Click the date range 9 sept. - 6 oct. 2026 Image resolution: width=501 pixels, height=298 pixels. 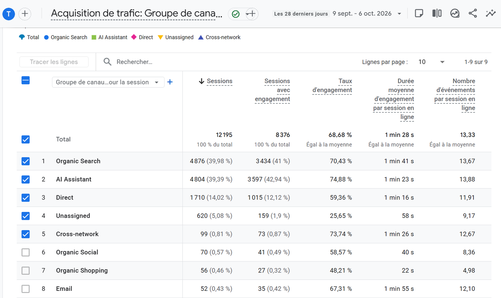click(x=362, y=13)
